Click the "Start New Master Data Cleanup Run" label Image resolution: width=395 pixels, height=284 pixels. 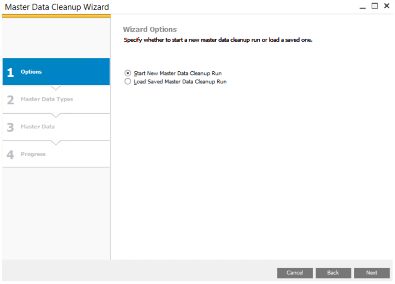click(177, 73)
